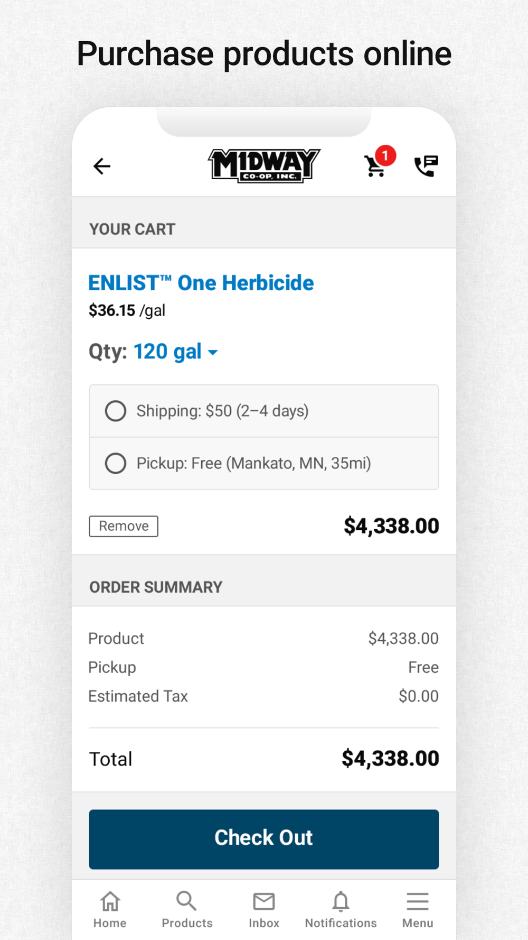
Task: Open the hamburger Menu icon
Action: (x=418, y=901)
